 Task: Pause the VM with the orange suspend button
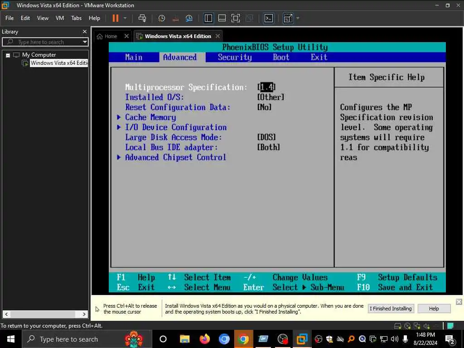coord(116,18)
